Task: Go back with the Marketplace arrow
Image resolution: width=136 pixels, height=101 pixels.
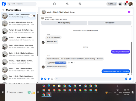Action: click(3, 10)
